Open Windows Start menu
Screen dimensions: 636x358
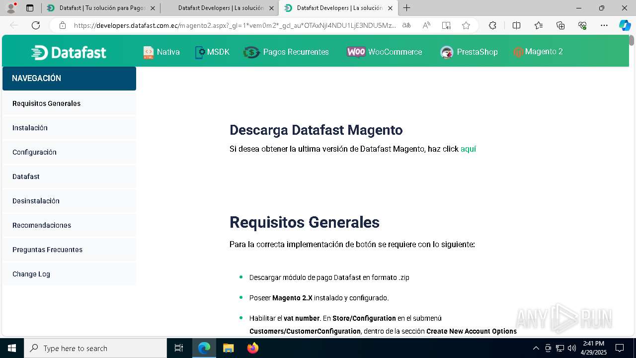(x=12, y=348)
